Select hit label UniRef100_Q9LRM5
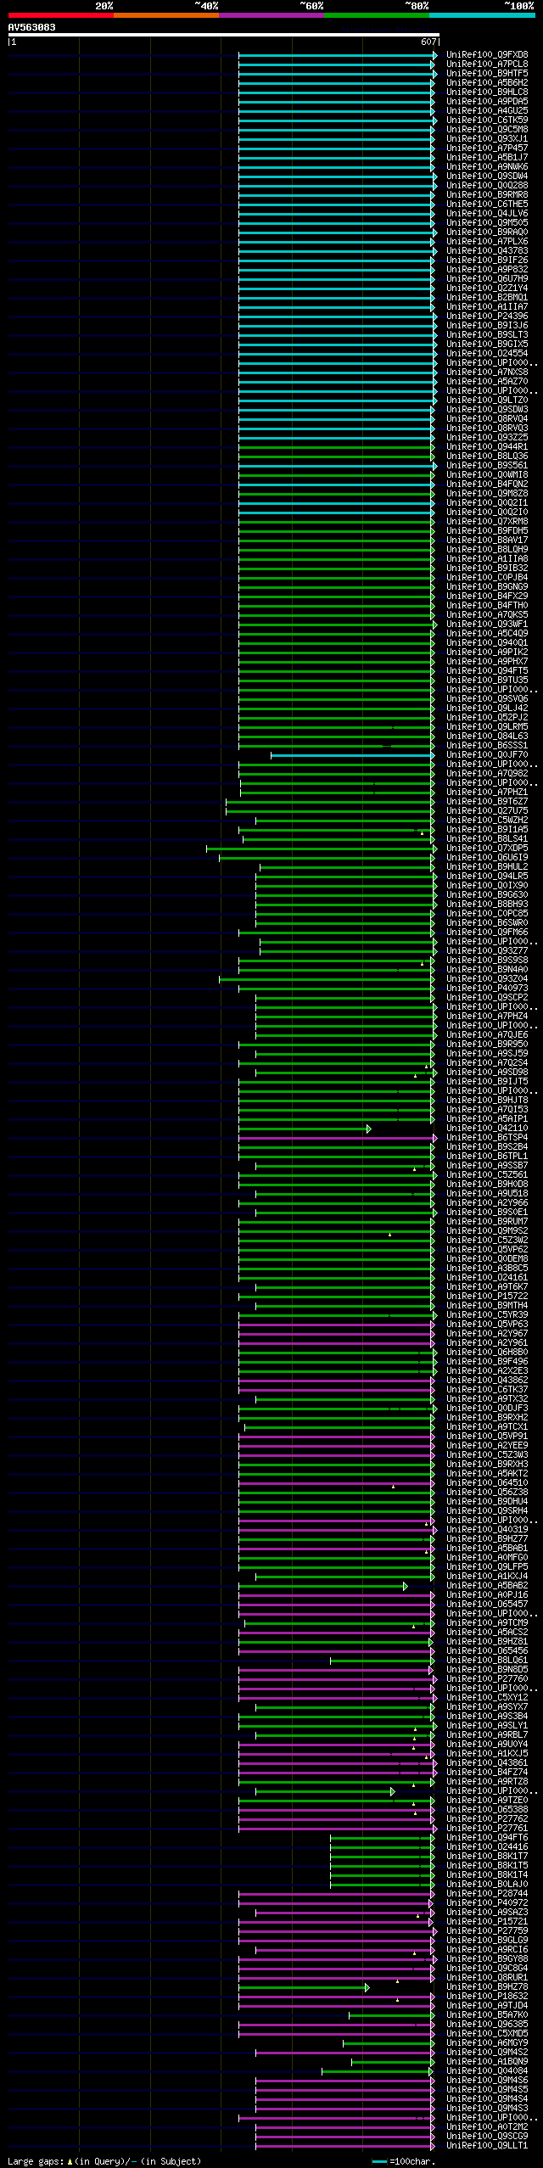The image size is (543, 2168). coord(487,727)
